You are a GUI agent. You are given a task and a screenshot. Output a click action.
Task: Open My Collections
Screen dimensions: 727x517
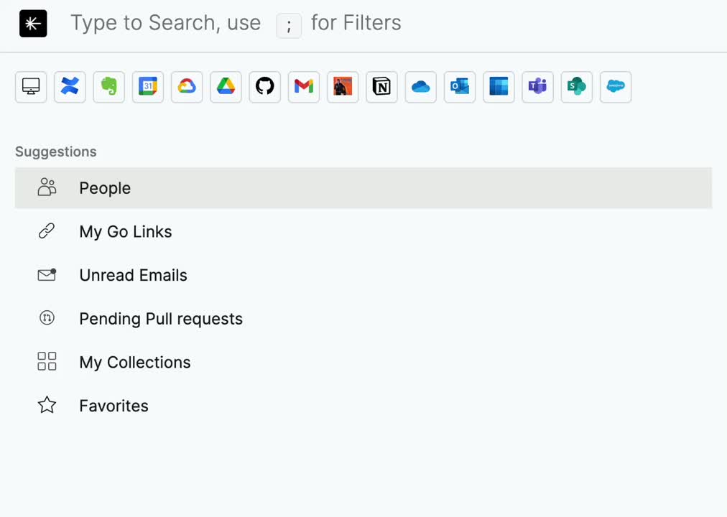pos(135,363)
